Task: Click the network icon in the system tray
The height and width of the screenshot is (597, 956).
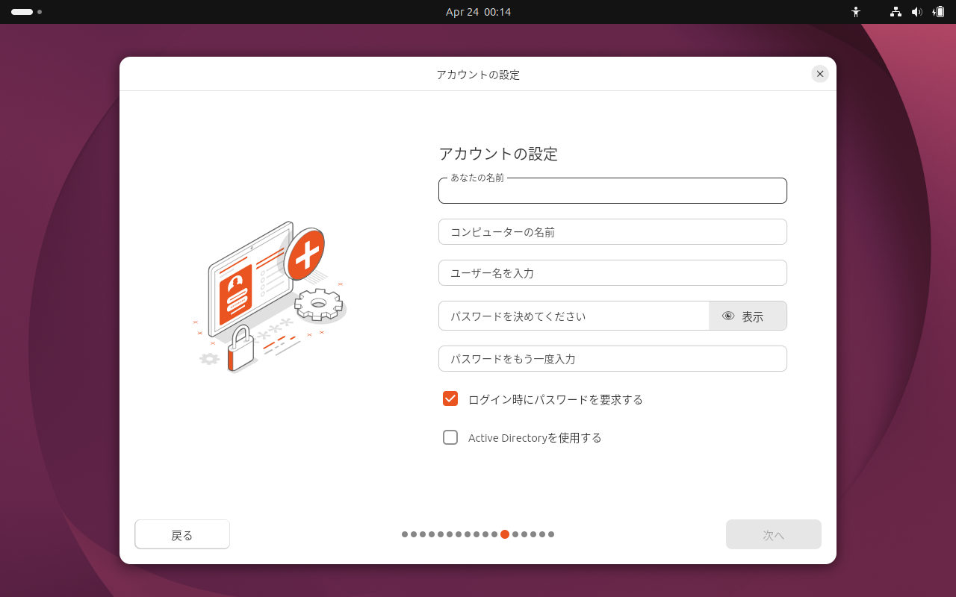Action: (895, 12)
